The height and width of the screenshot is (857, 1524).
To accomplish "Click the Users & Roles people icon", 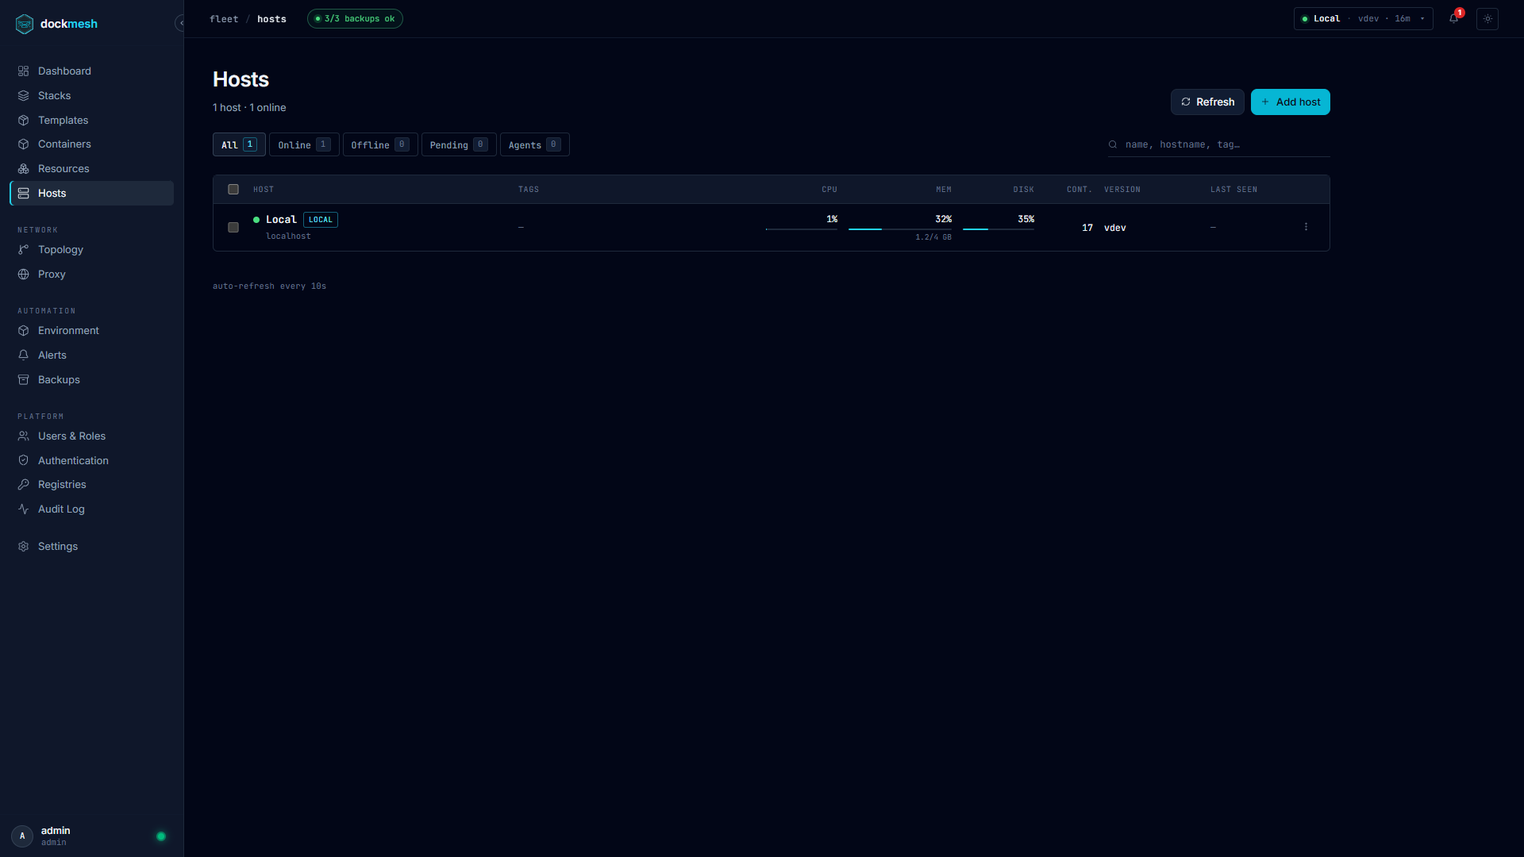I will pyautogui.click(x=24, y=436).
